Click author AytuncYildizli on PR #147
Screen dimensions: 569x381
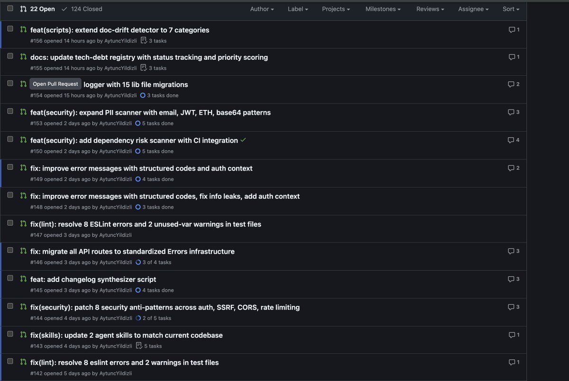pyautogui.click(x=115, y=235)
